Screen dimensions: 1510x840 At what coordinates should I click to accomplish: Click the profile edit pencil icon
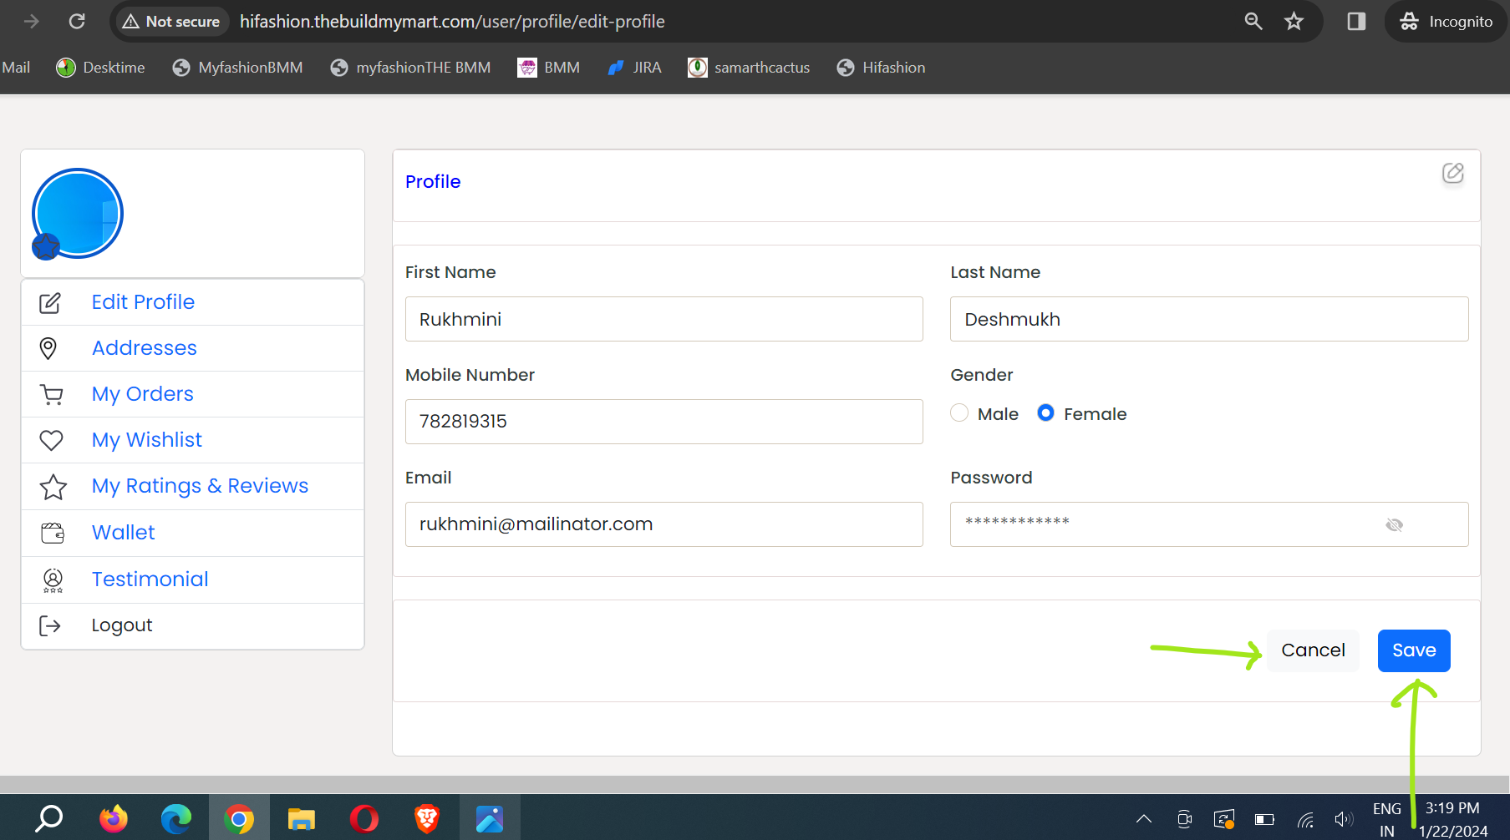point(1453,173)
